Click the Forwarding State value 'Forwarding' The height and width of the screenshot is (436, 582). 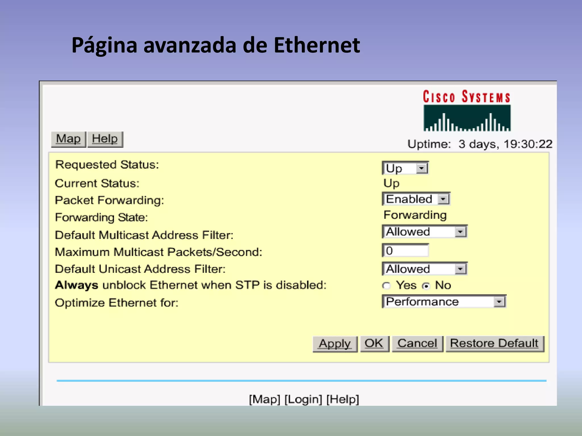point(415,215)
